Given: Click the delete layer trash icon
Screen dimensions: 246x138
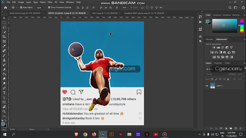Looking at the screenshot, I should pos(240,129).
